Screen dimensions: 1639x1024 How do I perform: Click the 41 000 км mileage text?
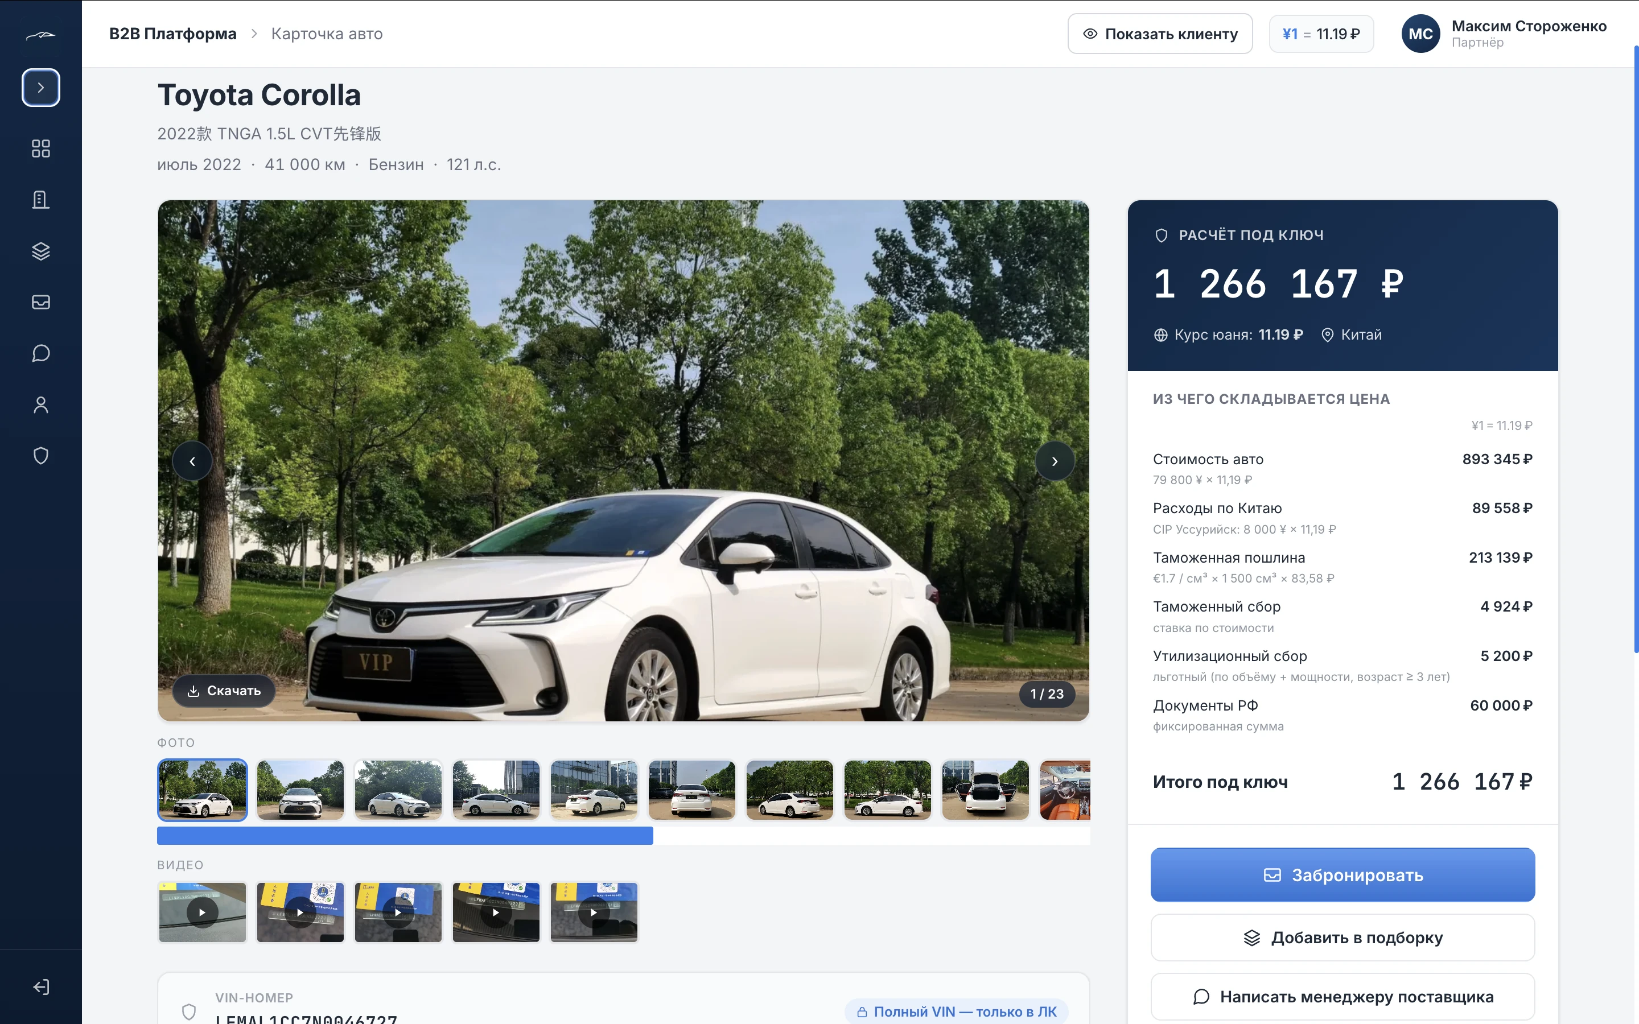305,164
